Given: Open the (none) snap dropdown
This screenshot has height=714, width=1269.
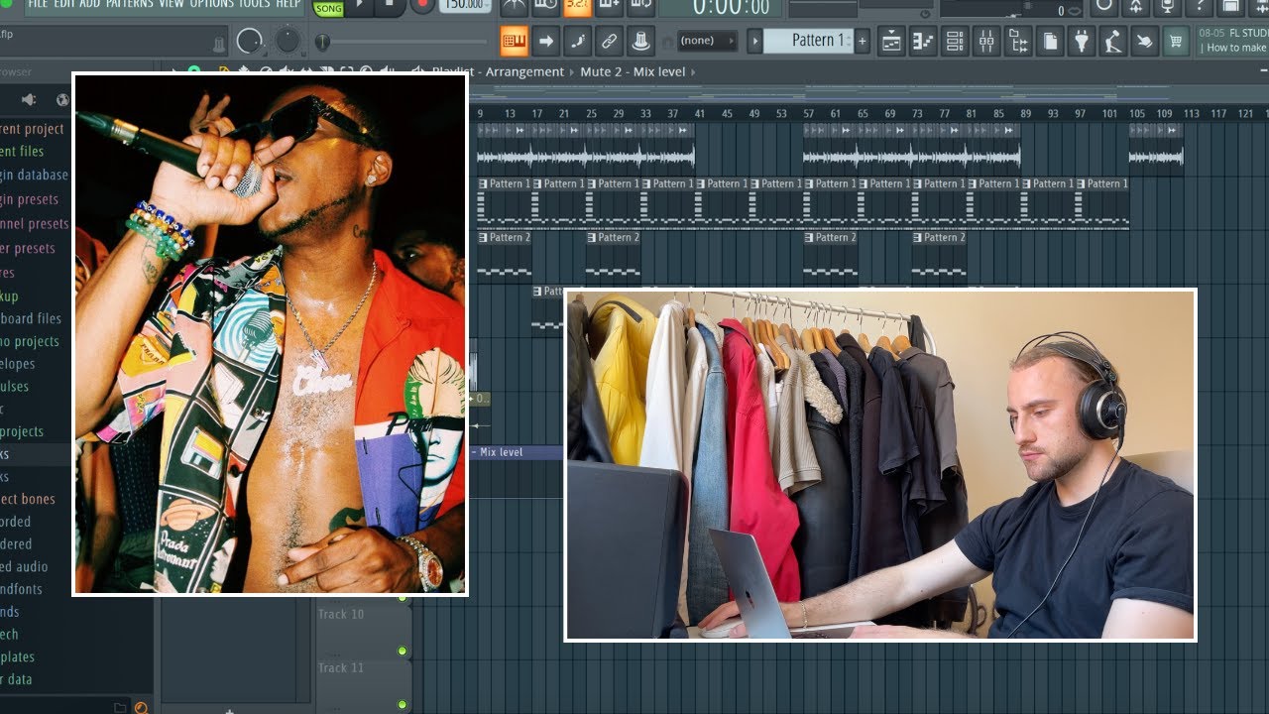Looking at the screenshot, I should 706,41.
